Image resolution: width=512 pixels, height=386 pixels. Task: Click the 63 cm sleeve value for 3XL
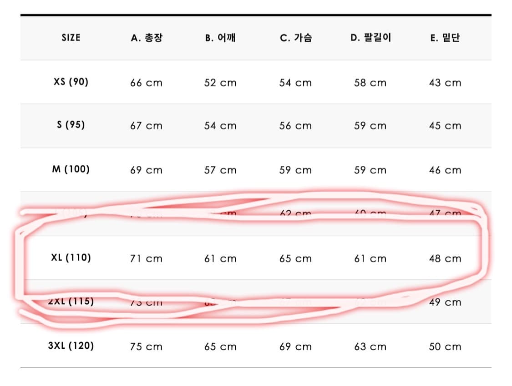point(370,347)
